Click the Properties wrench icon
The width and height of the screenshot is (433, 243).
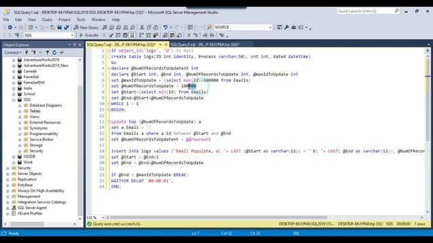286,27
